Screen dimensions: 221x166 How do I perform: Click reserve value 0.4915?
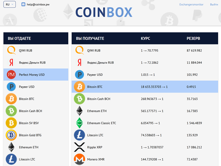(191, 87)
